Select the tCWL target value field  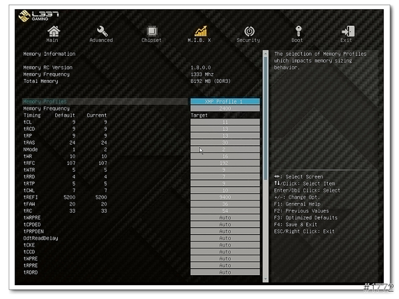(225, 190)
